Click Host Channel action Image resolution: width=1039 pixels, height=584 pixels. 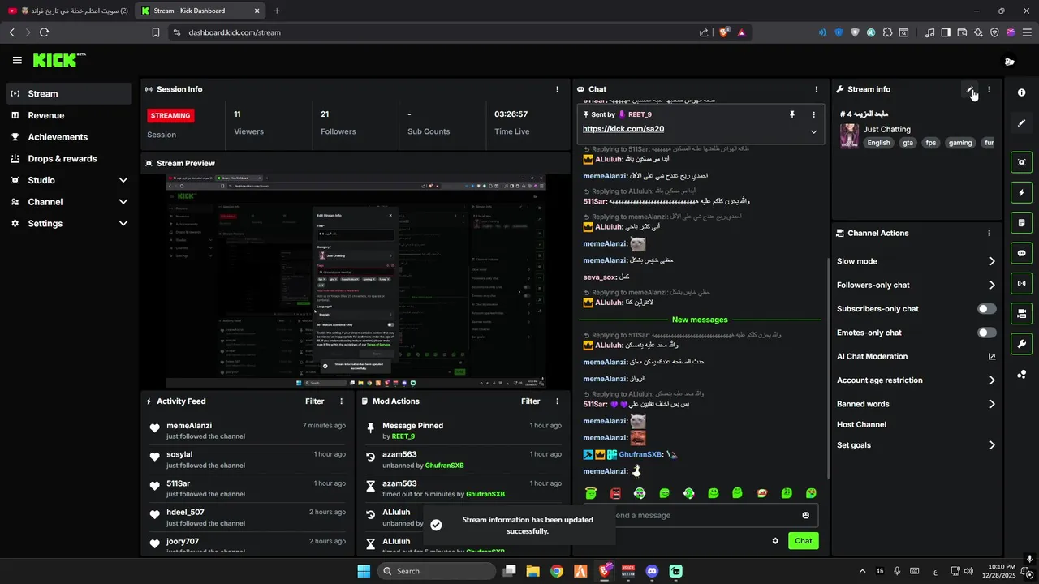[x=861, y=424]
